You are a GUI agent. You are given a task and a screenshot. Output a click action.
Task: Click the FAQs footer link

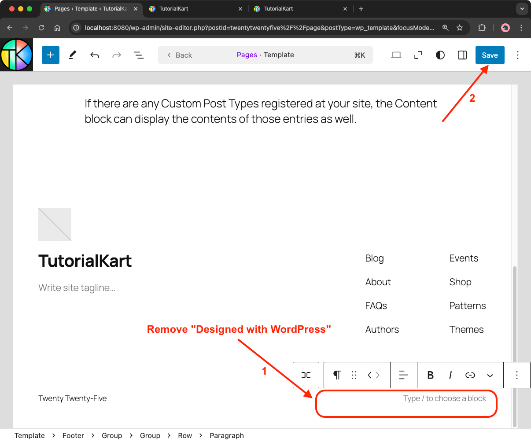(376, 306)
